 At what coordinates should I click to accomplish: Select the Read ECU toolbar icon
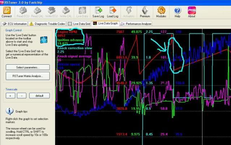click(x=23, y=10)
